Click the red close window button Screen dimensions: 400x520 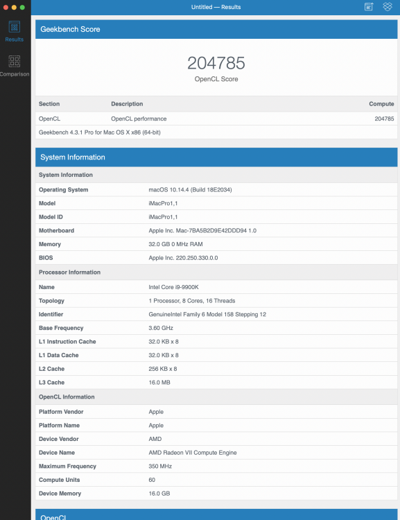(6, 8)
